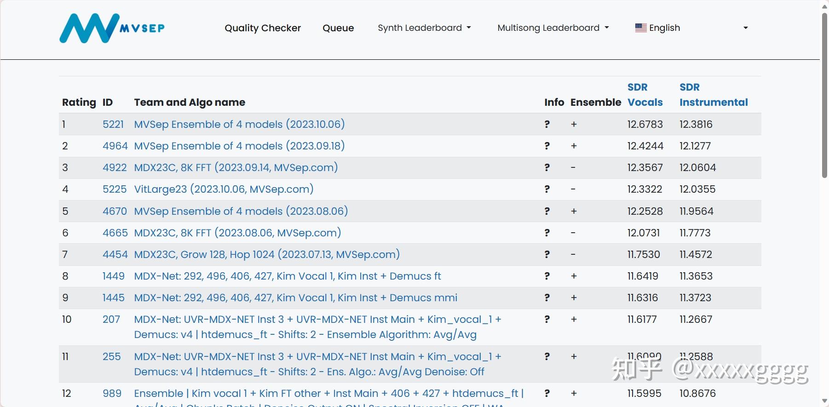Click the info question mark for ID 989
Screen dimensions: 829x407
tap(547, 393)
